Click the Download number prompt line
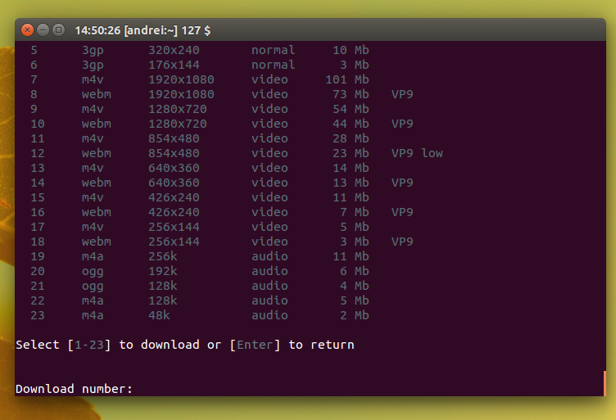The height and width of the screenshot is (420, 616). click(x=74, y=389)
